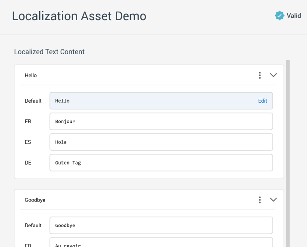Click the DE language label in Hello card

point(28,163)
